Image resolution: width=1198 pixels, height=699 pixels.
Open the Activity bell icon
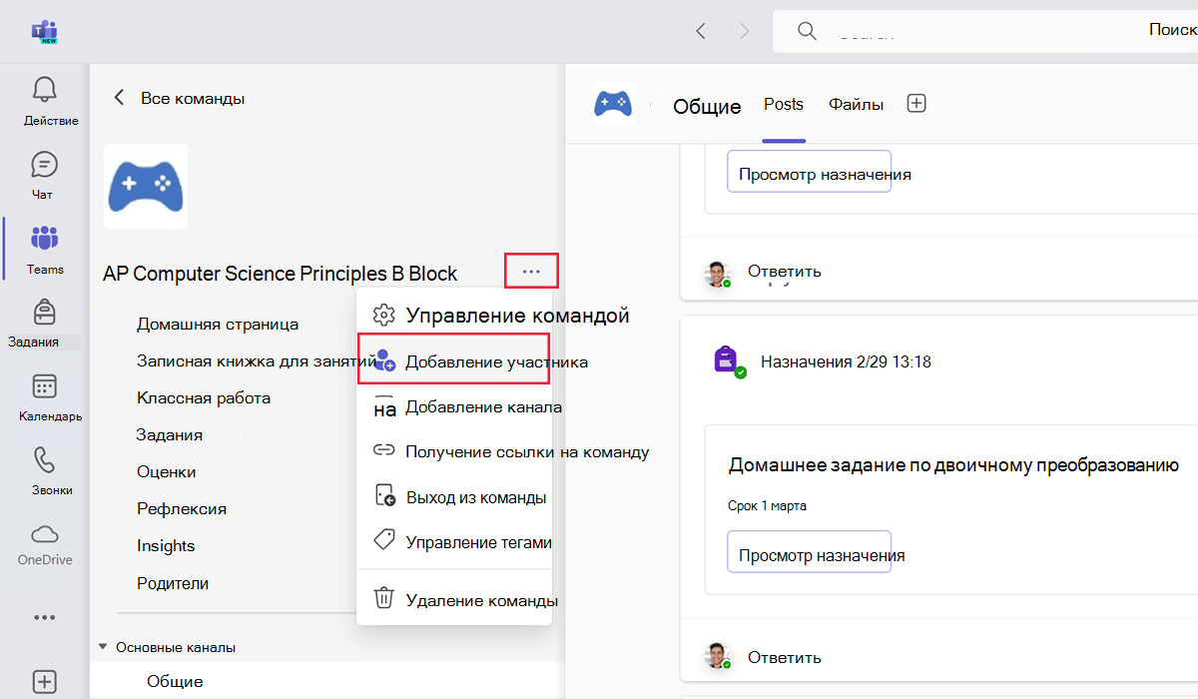(x=45, y=90)
